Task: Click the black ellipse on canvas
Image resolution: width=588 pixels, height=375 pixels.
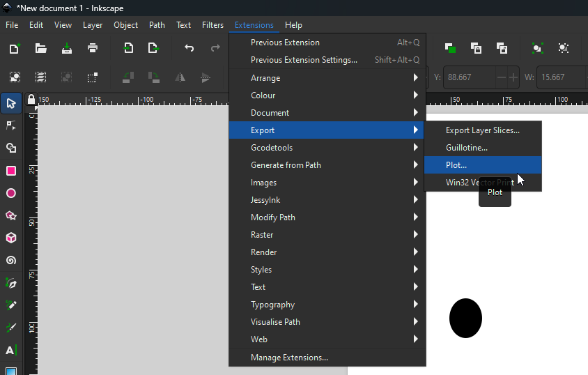Action: point(465,318)
